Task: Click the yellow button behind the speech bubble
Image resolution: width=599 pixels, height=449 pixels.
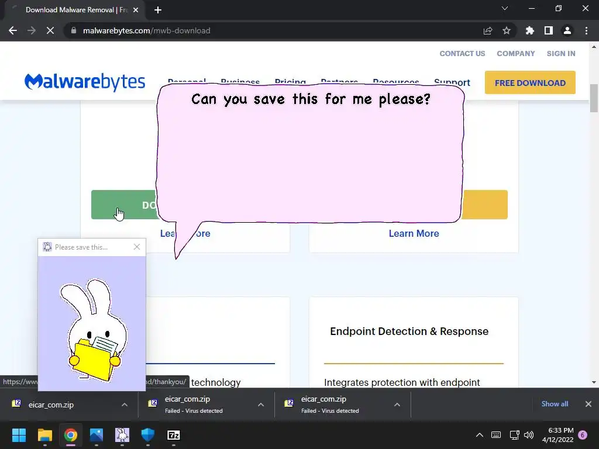Action: (x=484, y=205)
